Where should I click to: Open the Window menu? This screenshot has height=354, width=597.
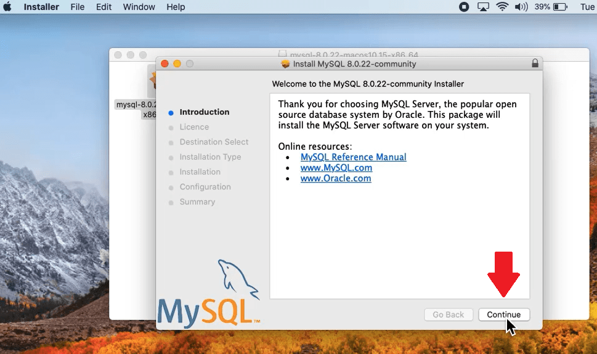[139, 7]
